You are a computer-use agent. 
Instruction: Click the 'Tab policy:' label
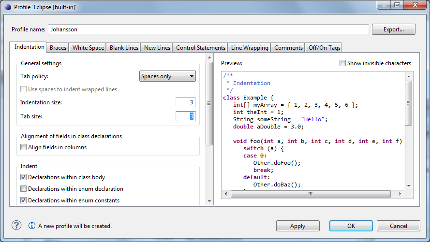34,76
